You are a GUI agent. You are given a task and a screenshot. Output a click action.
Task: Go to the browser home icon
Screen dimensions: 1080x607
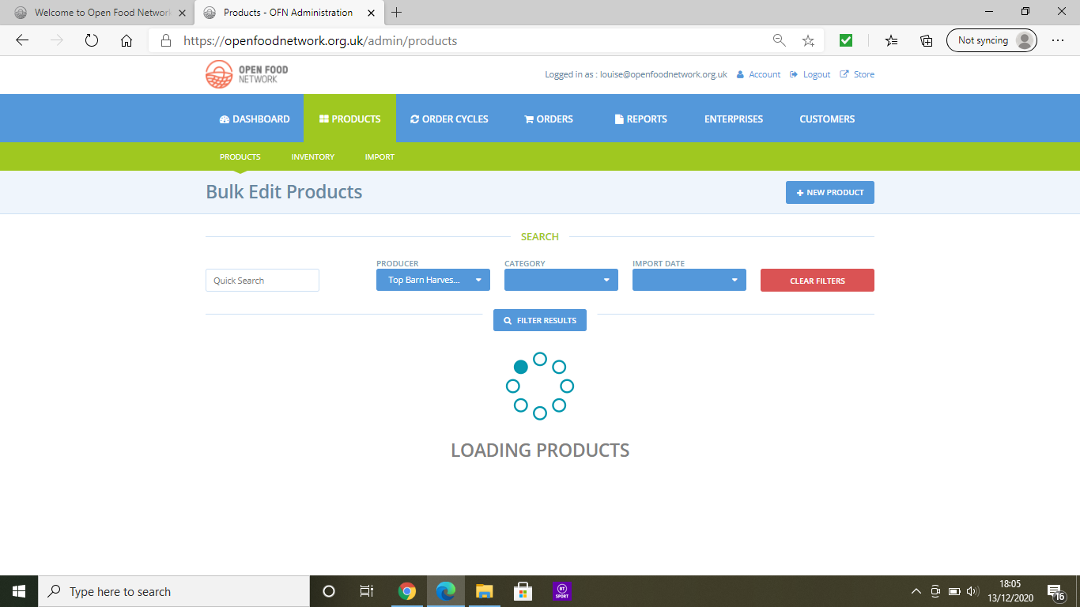click(x=127, y=40)
